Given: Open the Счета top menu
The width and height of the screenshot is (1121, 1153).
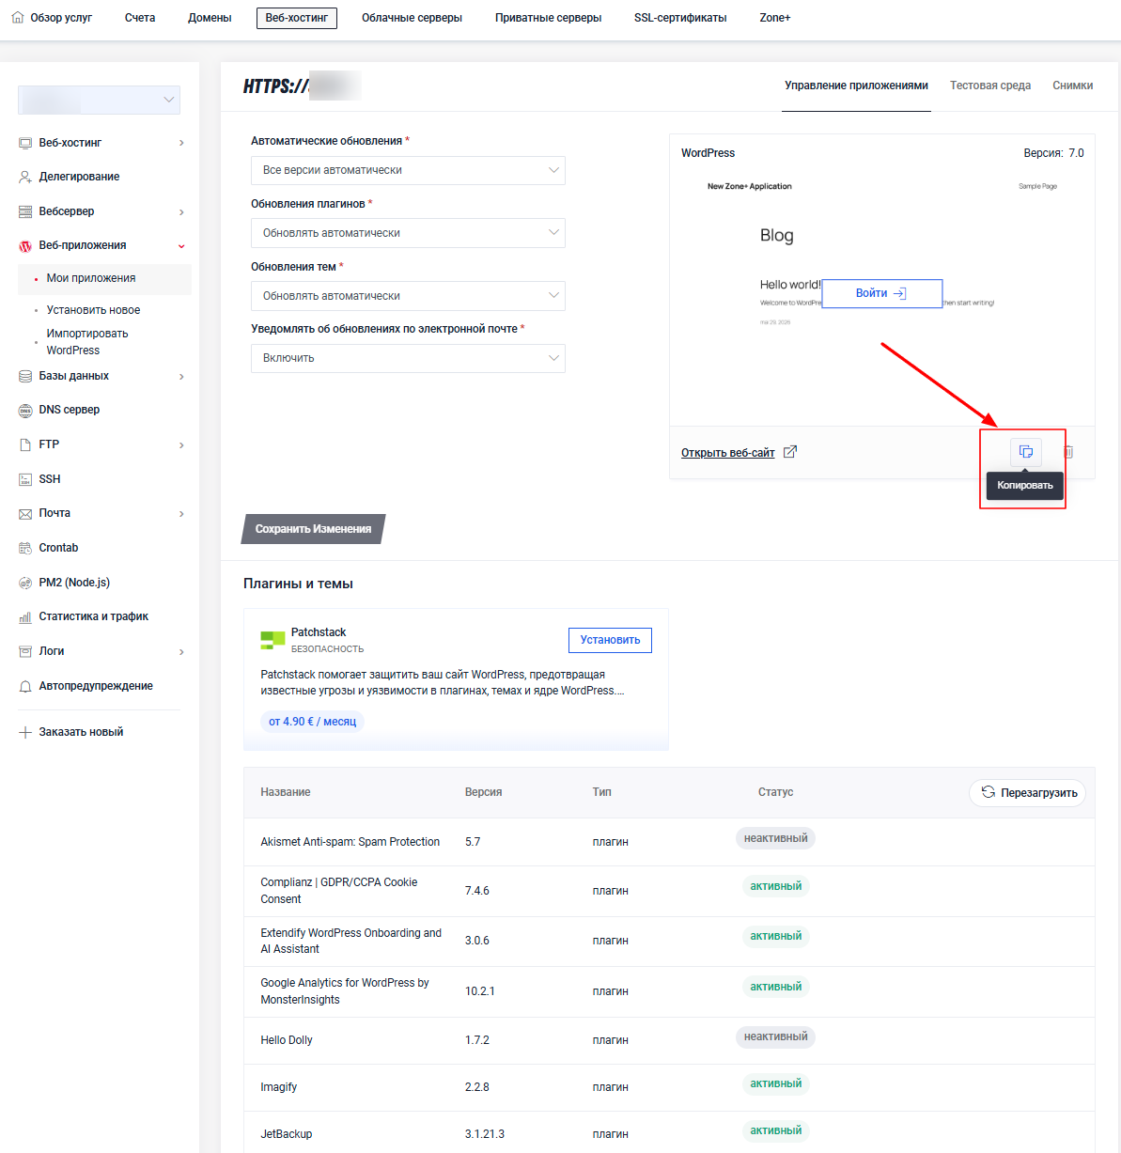Looking at the screenshot, I should pos(140,18).
